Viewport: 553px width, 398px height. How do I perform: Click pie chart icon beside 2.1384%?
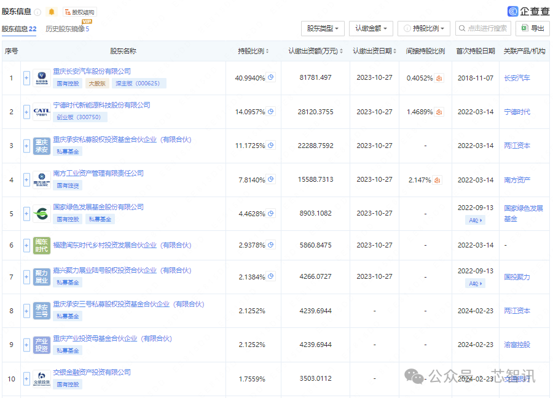(270, 276)
